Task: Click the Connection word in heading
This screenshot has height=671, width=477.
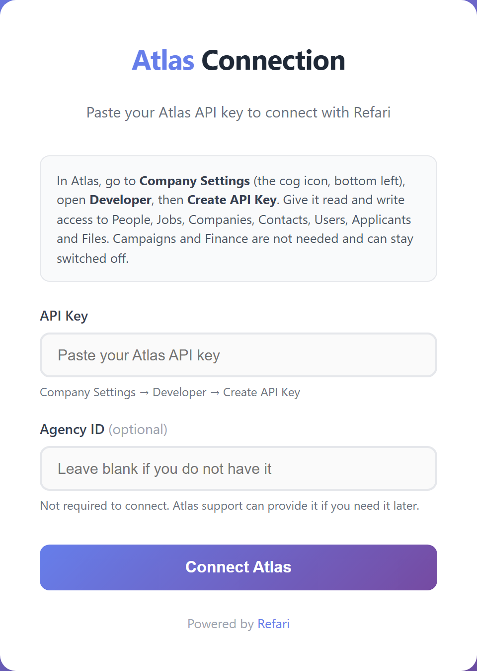Action: pos(273,61)
